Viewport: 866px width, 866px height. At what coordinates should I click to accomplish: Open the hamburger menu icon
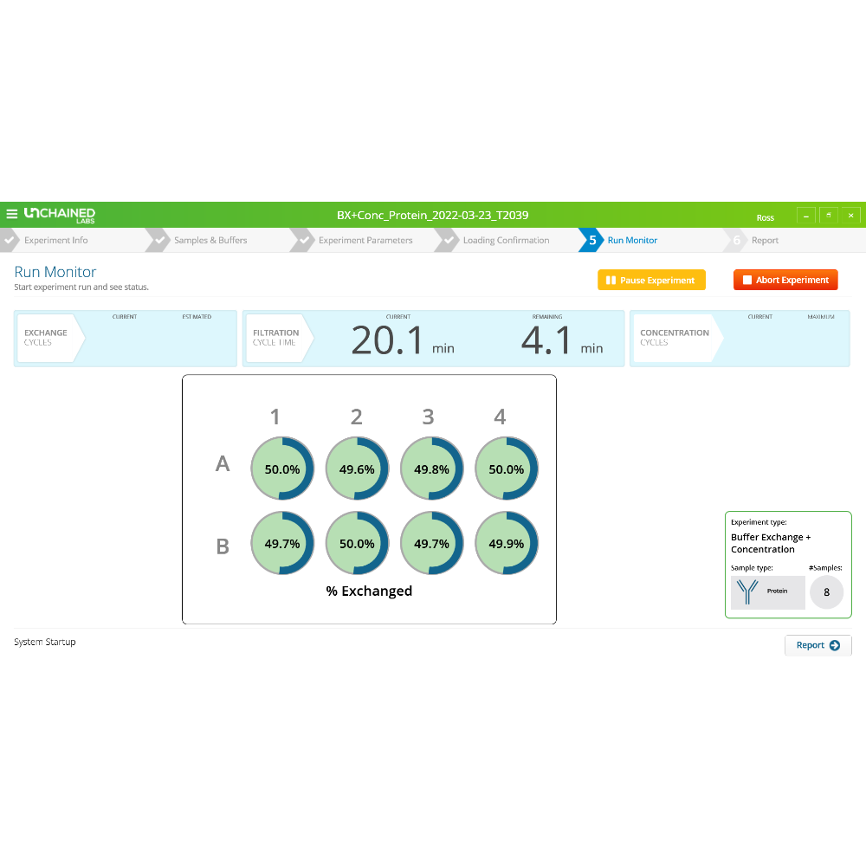11,215
